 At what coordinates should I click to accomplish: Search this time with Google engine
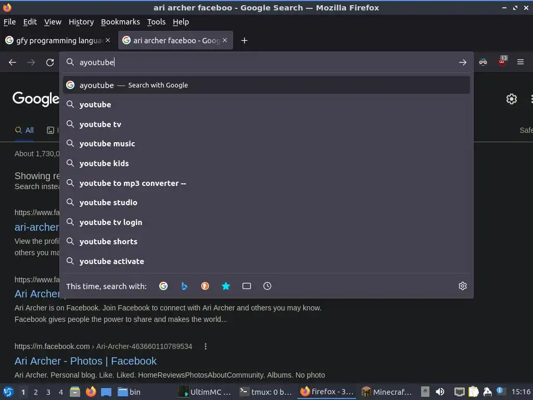pos(163,286)
